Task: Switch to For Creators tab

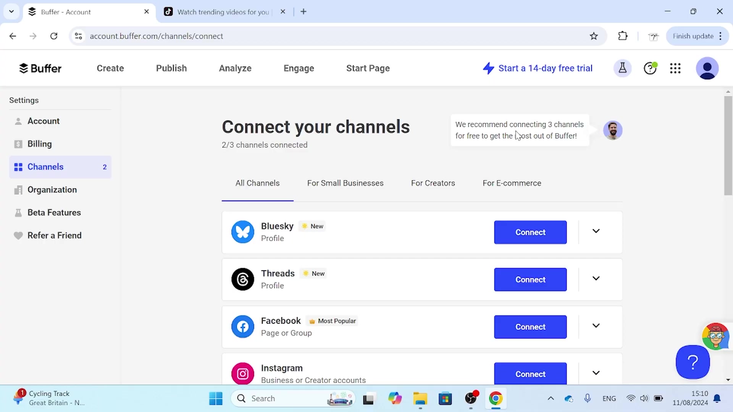Action: (x=433, y=183)
